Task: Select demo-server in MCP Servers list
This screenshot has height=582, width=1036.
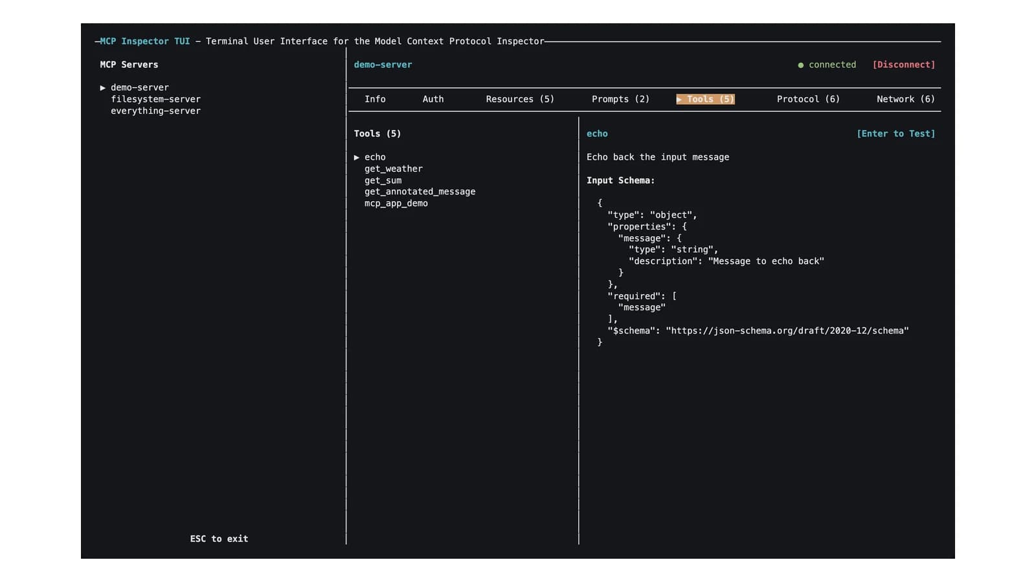Action: 139,87
